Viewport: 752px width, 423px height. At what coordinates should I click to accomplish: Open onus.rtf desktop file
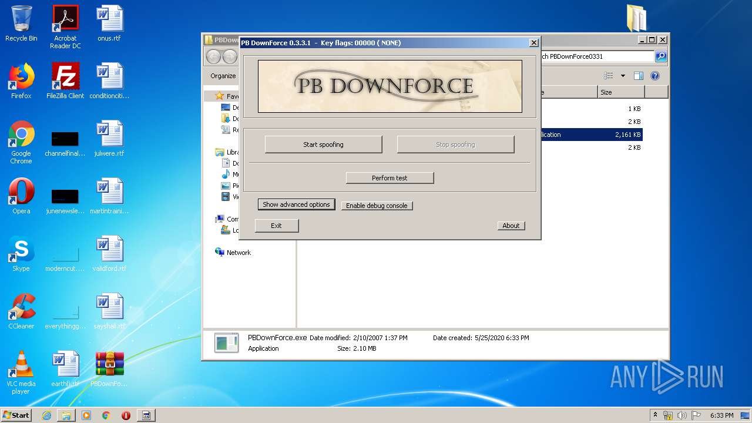coord(109,23)
